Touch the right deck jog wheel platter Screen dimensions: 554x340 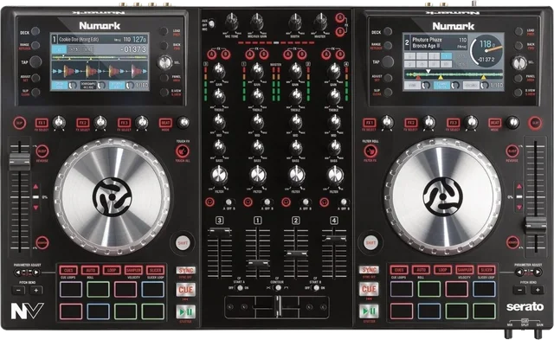pyautogui.click(x=442, y=196)
